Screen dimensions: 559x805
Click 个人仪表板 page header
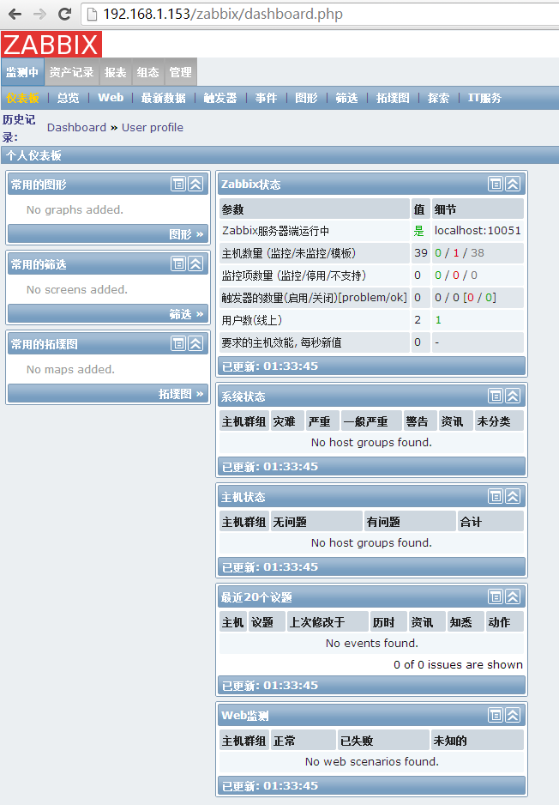point(33,155)
